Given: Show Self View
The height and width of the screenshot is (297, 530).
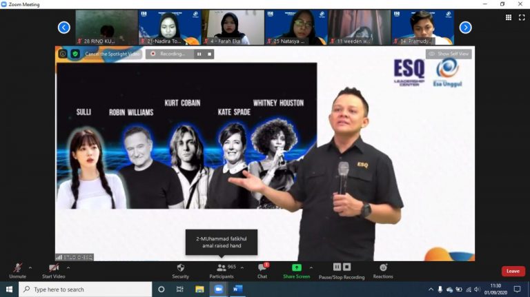Looking at the screenshot, I should tap(449, 54).
